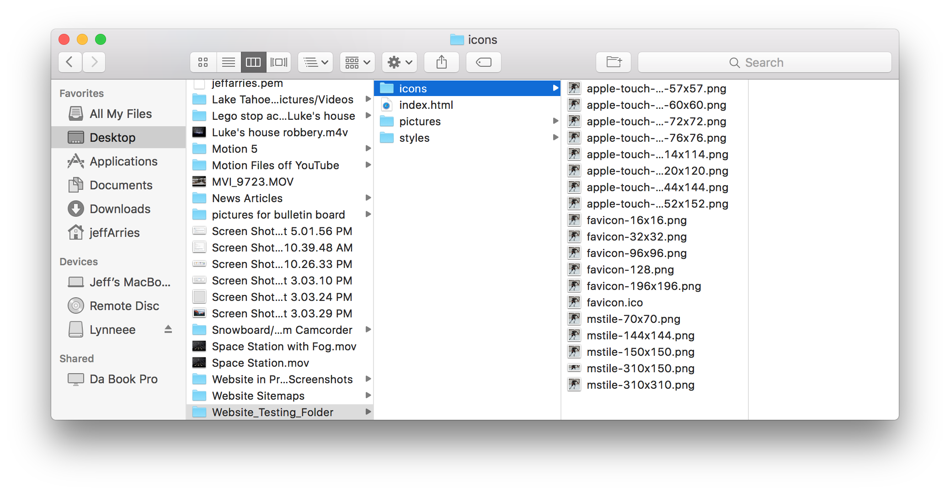Screen dimensions: 950x493
Task: Switch to Cover Flow view
Action: [x=279, y=62]
